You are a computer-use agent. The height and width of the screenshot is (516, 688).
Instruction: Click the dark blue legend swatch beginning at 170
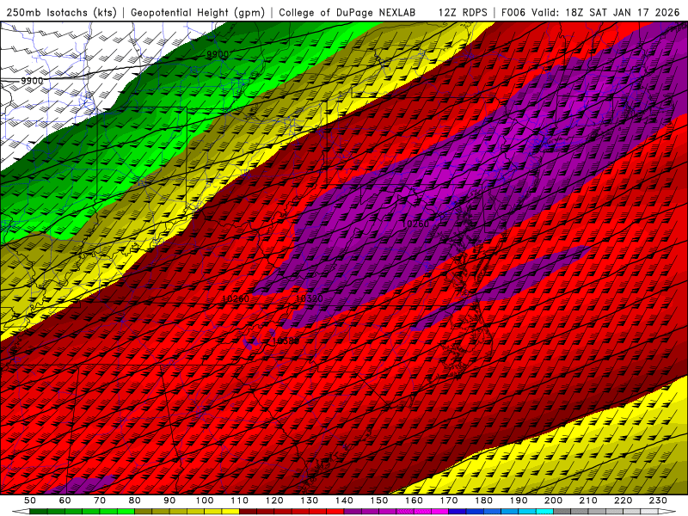(x=458, y=512)
